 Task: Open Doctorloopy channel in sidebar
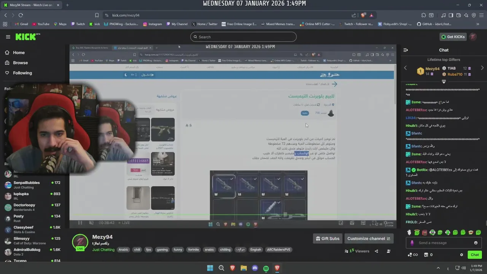(x=32, y=207)
